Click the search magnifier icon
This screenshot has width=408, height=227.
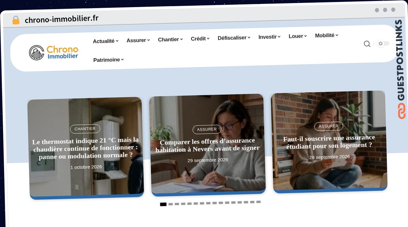coord(367,44)
